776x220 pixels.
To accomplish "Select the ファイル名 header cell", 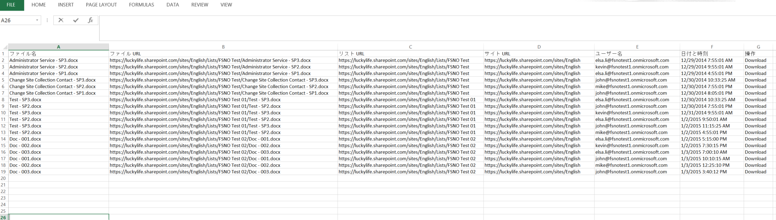I will tap(59, 54).
